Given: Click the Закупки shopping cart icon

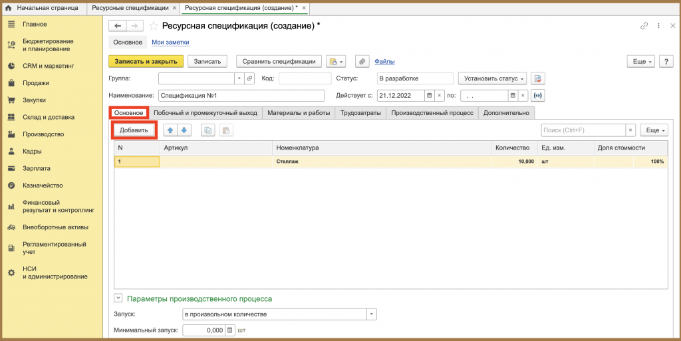Looking at the screenshot, I should pos(12,100).
